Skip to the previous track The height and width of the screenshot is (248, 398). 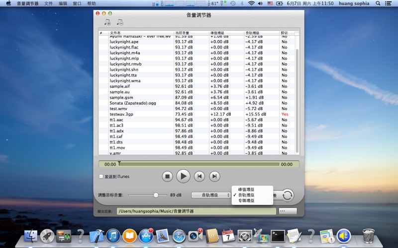coord(199,176)
